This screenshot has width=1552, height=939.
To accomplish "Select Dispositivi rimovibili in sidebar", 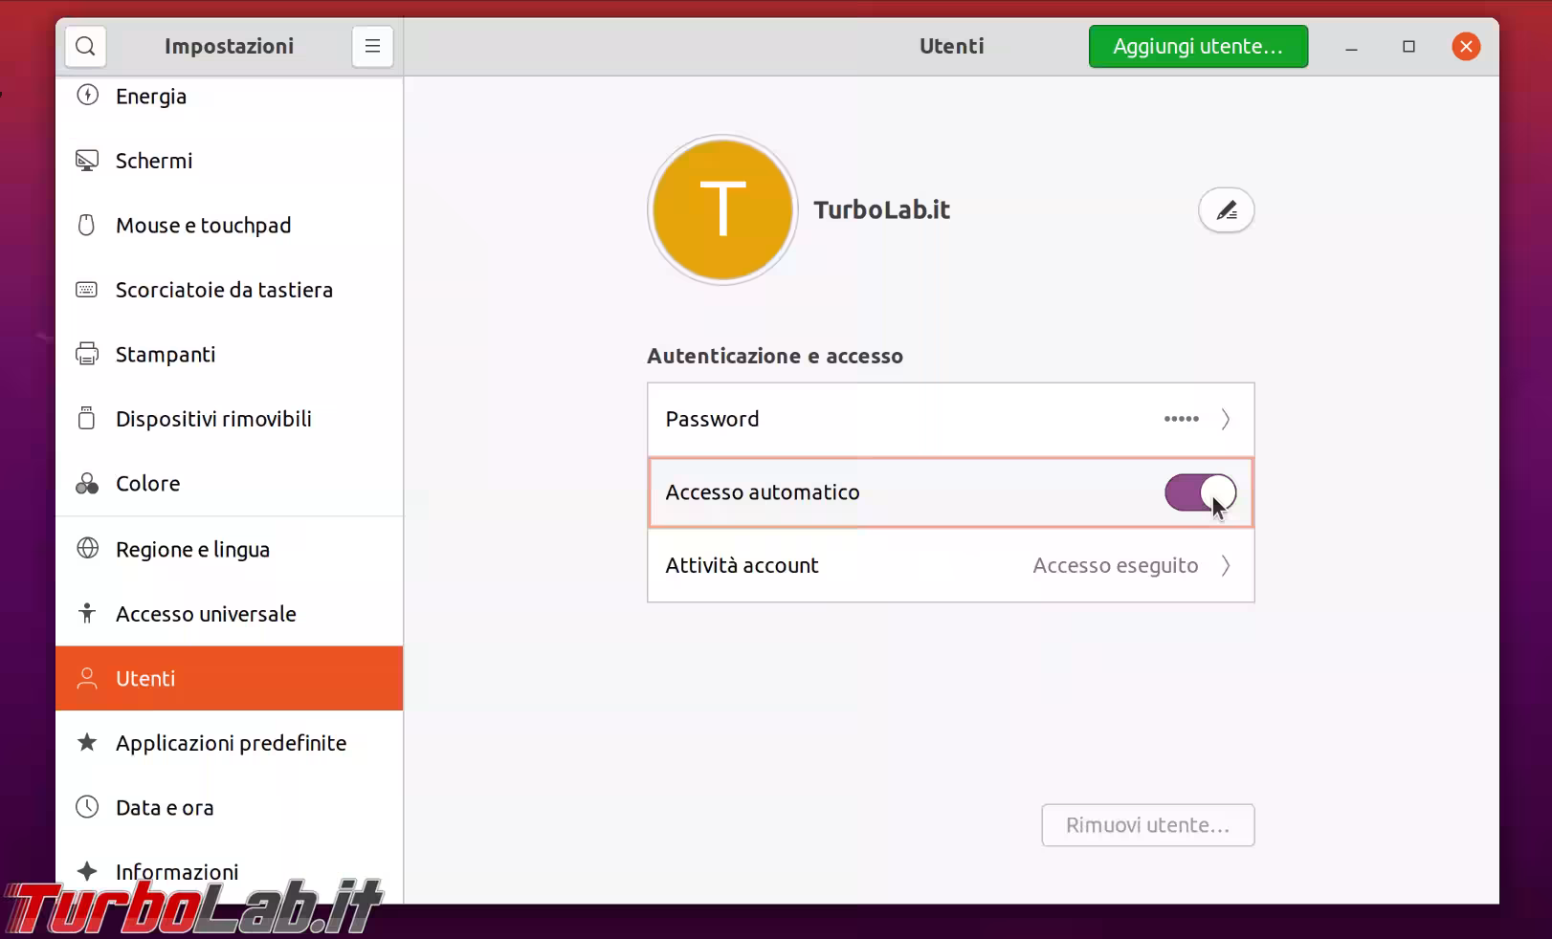I will (x=213, y=419).
